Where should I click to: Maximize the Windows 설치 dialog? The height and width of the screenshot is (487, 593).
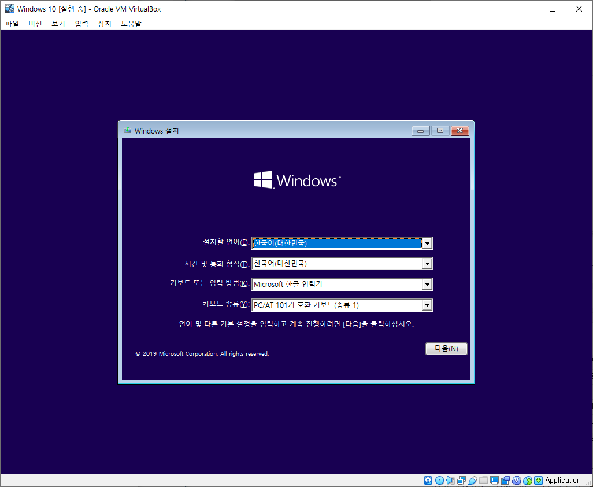coord(440,131)
